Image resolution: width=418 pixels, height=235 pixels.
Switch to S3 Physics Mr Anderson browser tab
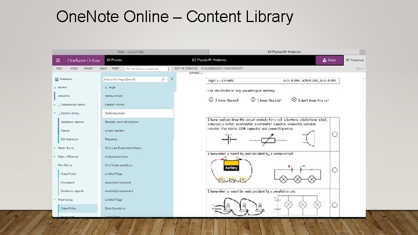click(x=284, y=52)
